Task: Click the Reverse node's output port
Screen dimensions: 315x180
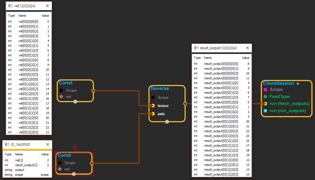Action: tap(185, 104)
